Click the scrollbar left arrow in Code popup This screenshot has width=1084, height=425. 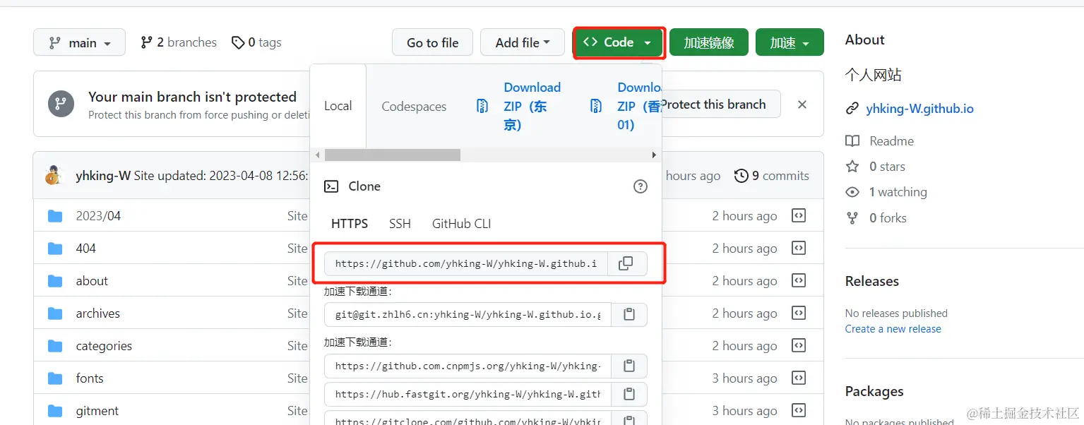(318, 155)
